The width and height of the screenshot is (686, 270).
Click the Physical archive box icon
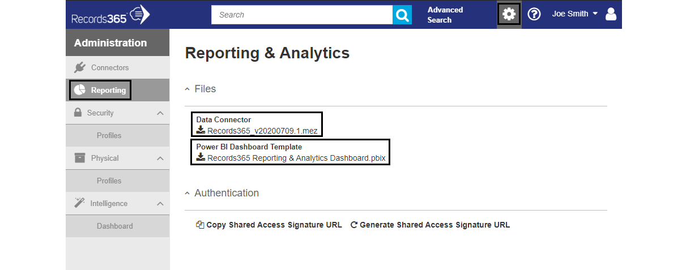tap(80, 158)
